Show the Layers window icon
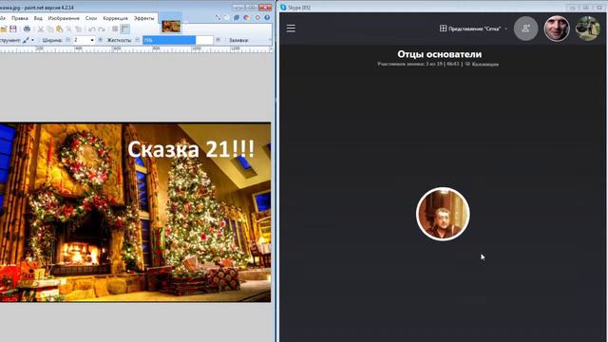 click(x=237, y=17)
